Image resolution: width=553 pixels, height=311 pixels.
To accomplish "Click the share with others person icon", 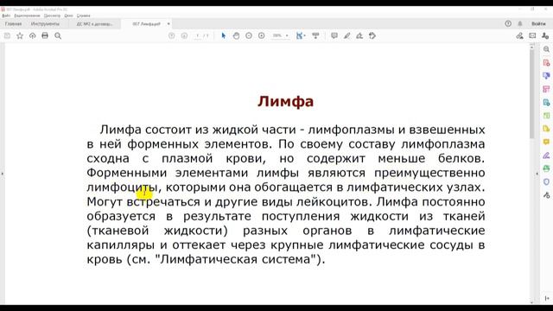I will coord(545,35).
